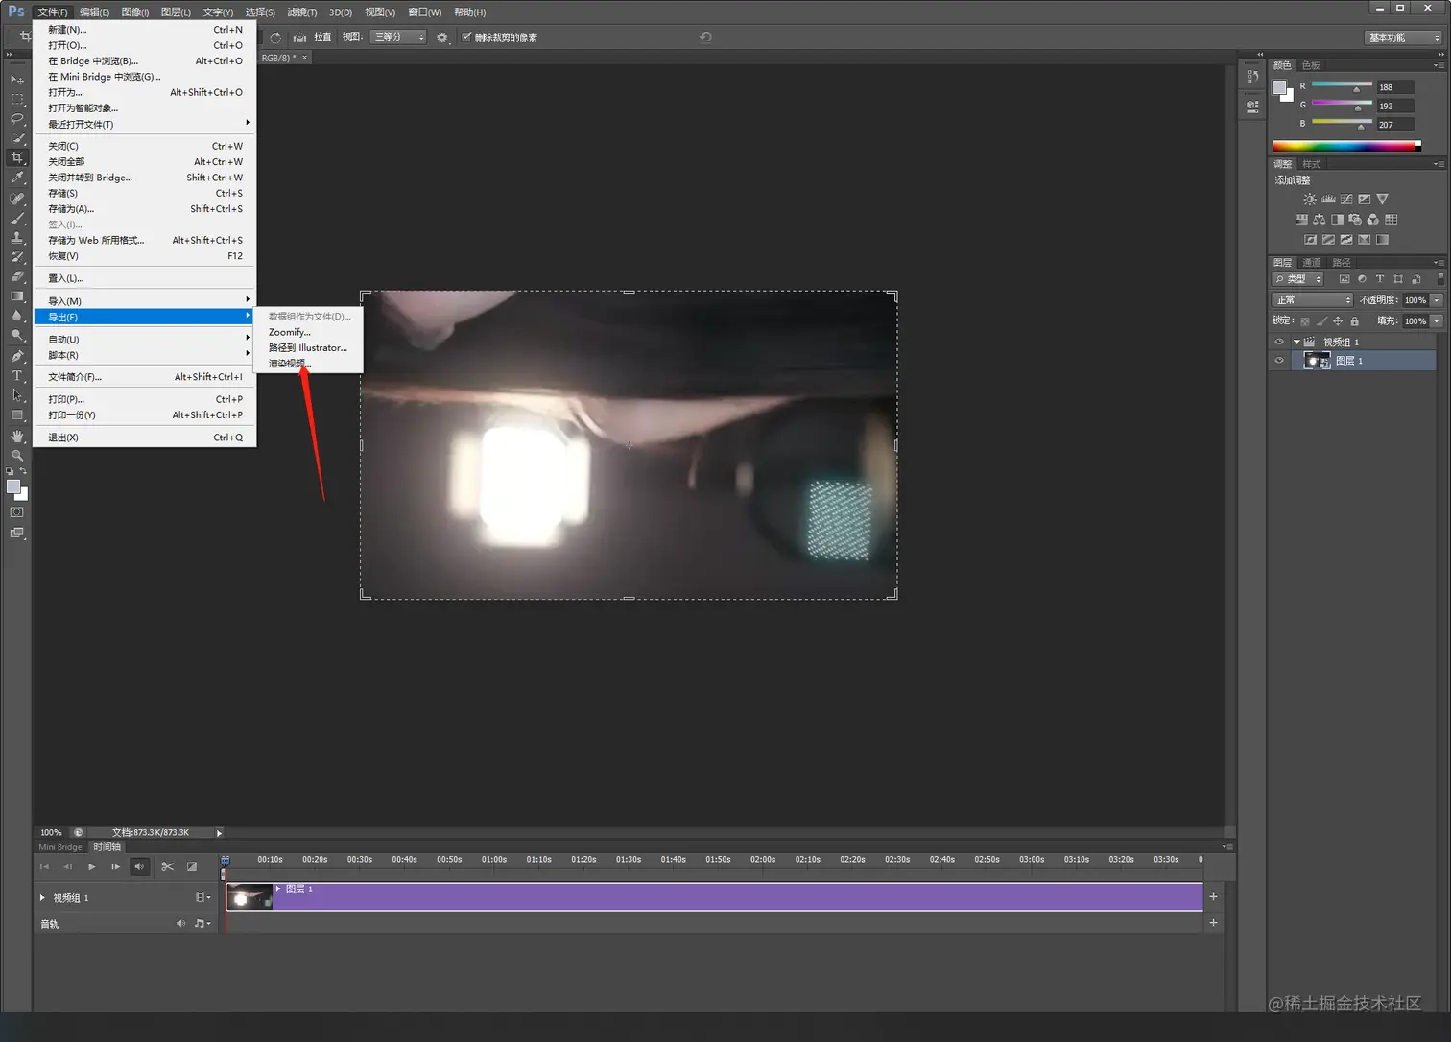Select the Move tool
1451x1042 pixels.
tap(17, 80)
